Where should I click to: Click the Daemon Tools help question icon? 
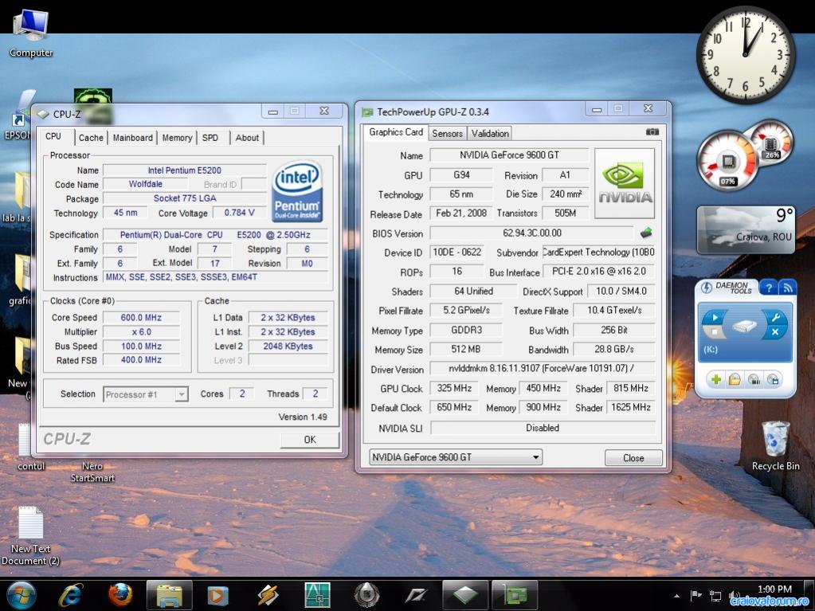769,288
